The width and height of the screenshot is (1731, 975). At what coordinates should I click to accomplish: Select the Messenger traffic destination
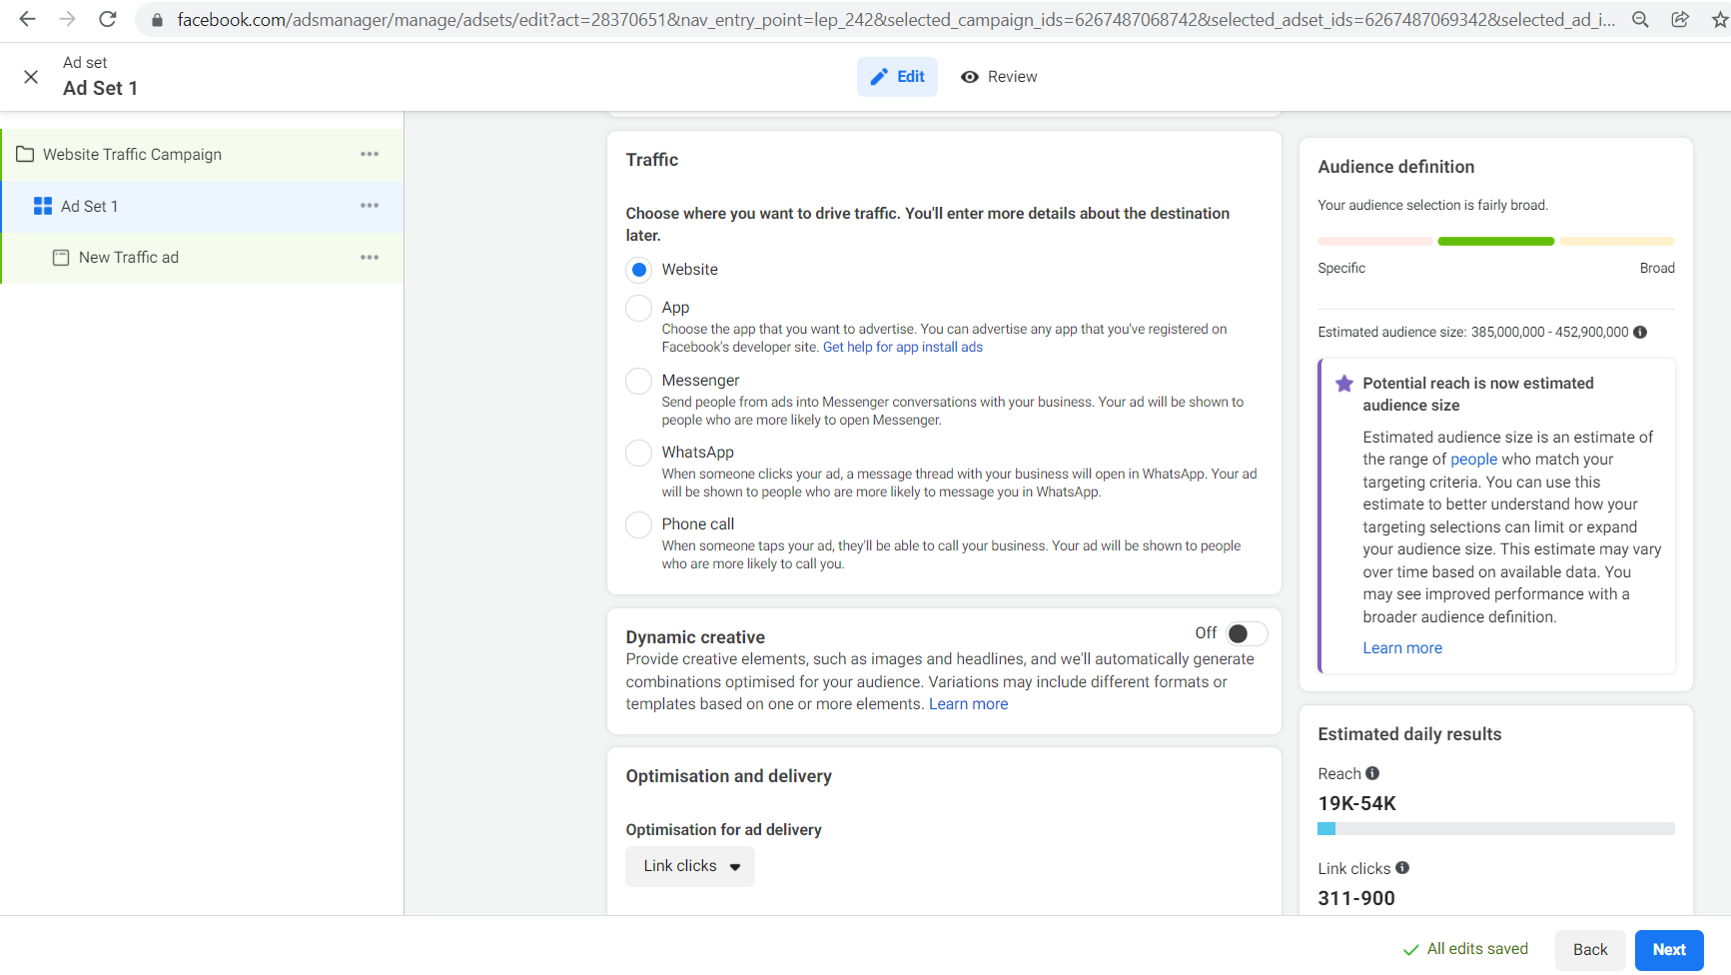(x=639, y=381)
